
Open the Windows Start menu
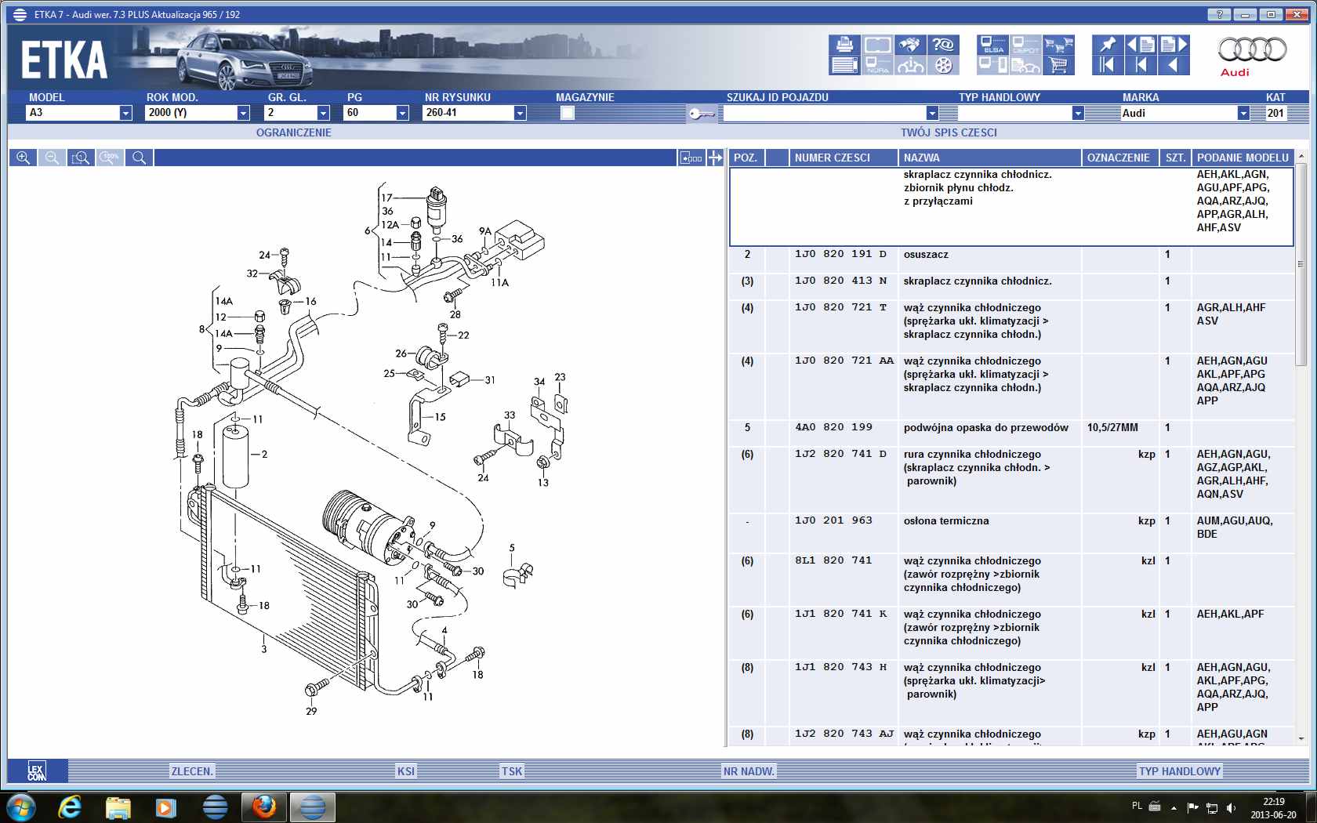click(20, 807)
